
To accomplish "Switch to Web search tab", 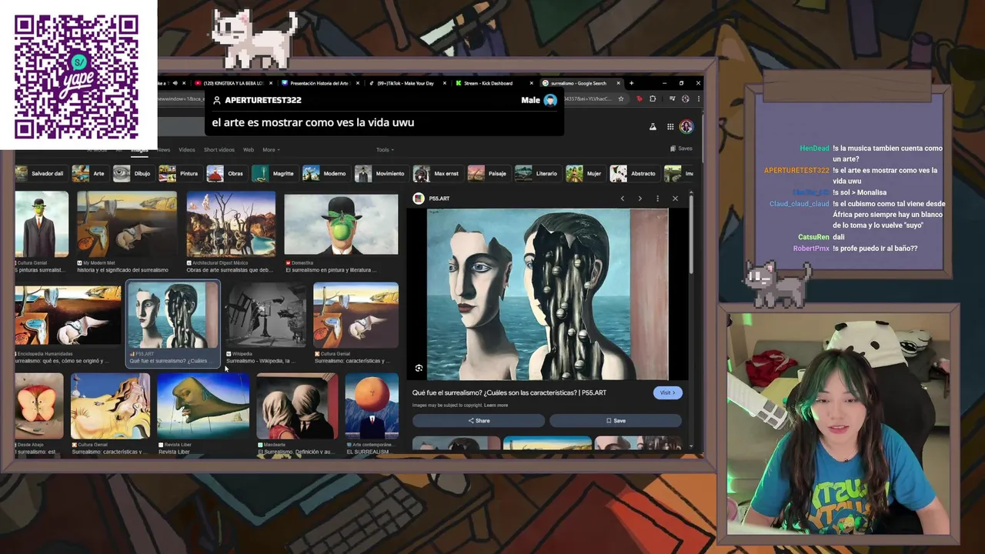I will [249, 150].
